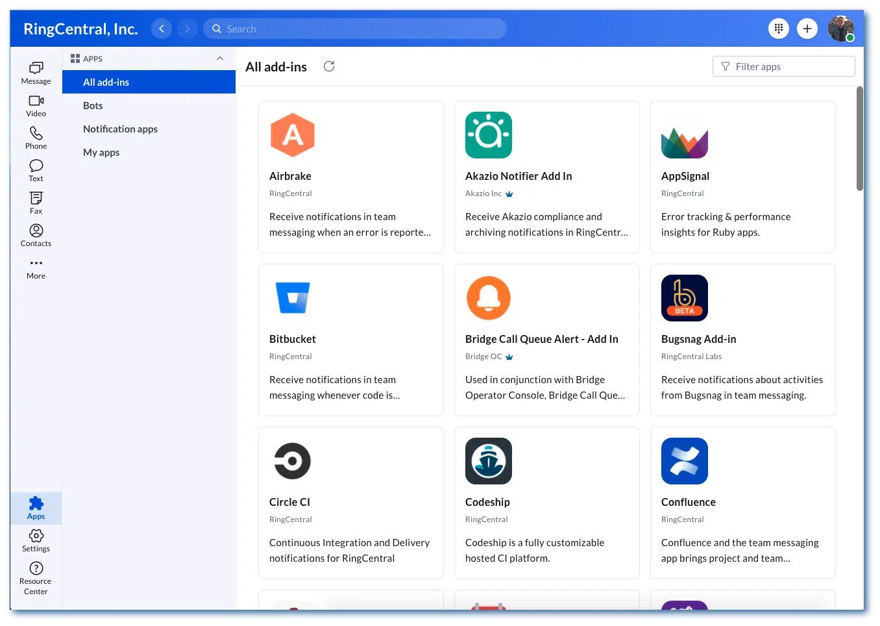Screen dimensions: 880x626
Task: Select Notification apps in the menu
Action: coord(120,129)
